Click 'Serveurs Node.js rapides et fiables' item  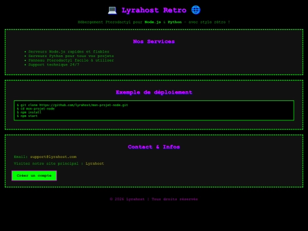69,52
